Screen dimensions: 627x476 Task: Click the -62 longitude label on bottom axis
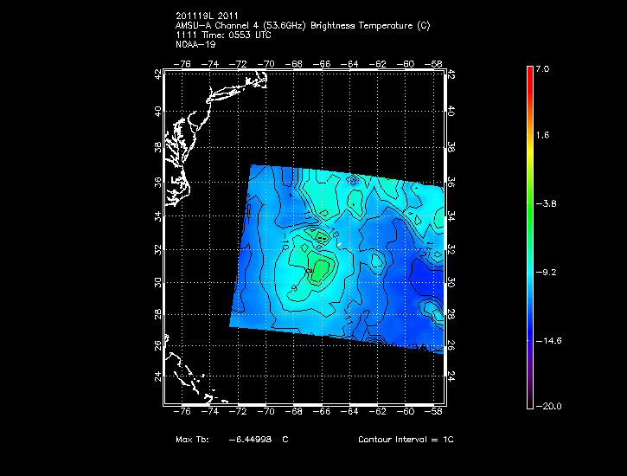(377, 412)
